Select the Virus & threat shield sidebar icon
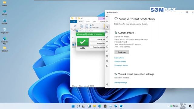 tap(107, 32)
